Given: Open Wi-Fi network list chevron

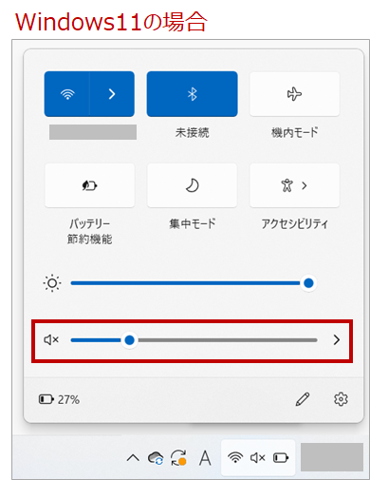Looking at the screenshot, I should tap(112, 94).
